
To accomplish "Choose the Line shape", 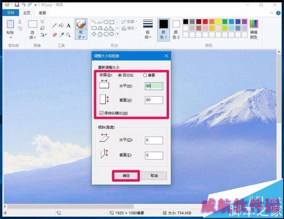I will point(94,23).
